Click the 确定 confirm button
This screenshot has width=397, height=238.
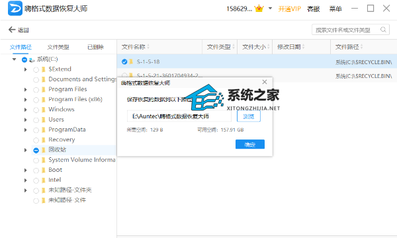tap(250, 144)
